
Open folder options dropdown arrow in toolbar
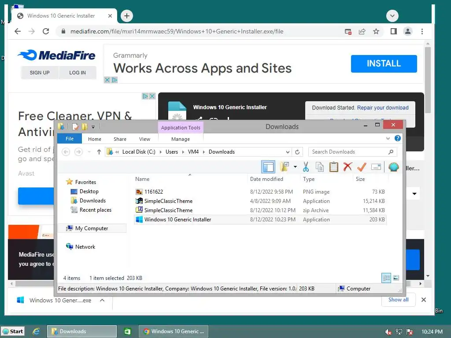pyautogui.click(x=295, y=167)
